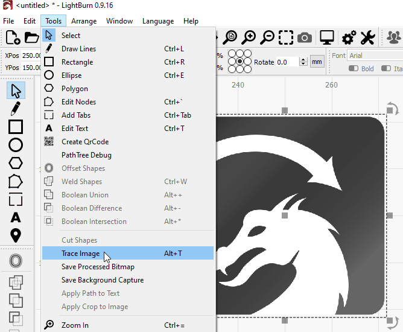The width and height of the screenshot is (403, 332).
Task: Toggle the Bold font switch
Action: pyautogui.click(x=354, y=68)
